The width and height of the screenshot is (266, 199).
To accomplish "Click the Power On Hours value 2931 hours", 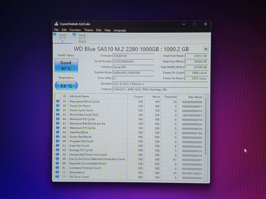I will coord(197,78).
